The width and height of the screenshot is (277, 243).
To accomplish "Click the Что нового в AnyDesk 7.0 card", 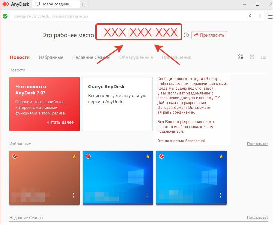I will click(x=44, y=104).
